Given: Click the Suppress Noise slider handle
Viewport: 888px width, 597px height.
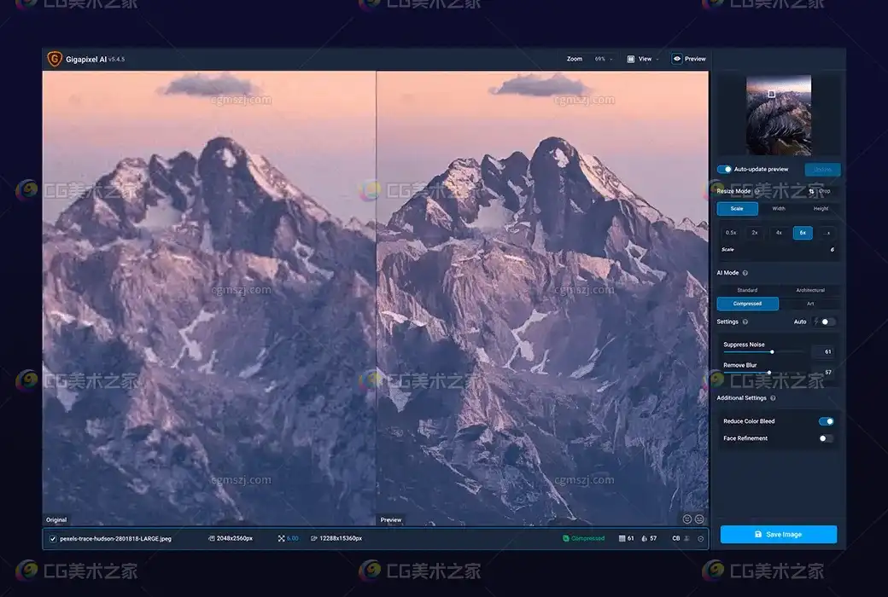Looking at the screenshot, I should point(772,351).
